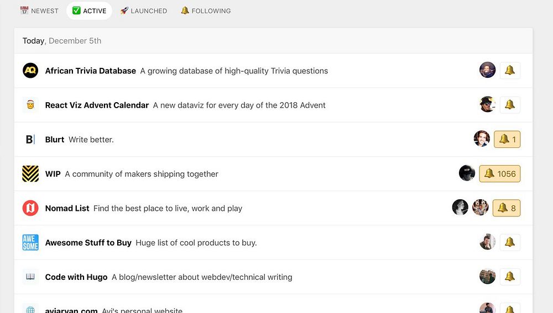Click the Nomad List red logo
The image size is (553, 313).
(x=30, y=208)
